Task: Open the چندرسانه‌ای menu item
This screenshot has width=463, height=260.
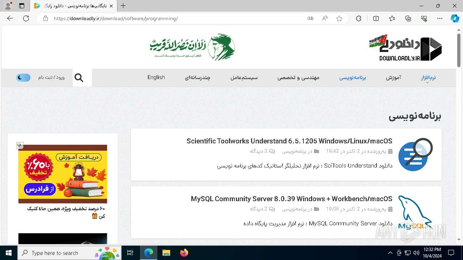Action: click(197, 77)
